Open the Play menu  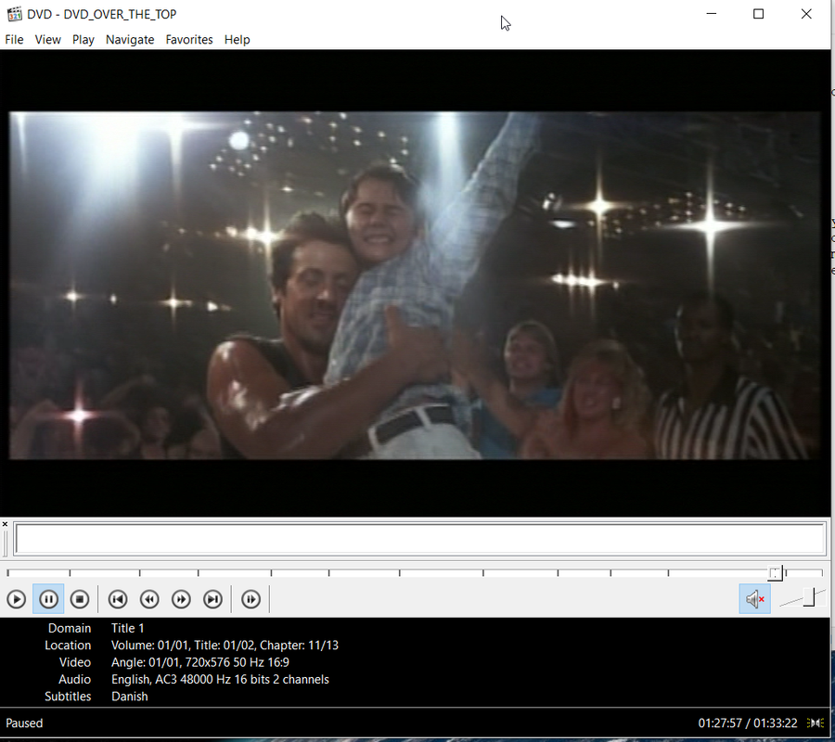click(83, 40)
